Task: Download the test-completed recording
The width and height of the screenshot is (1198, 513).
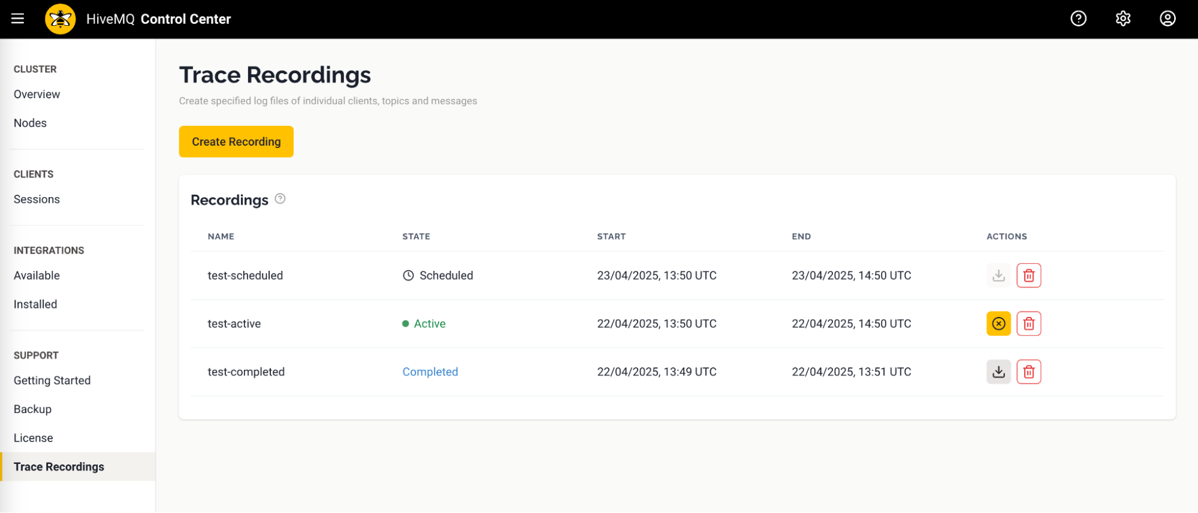Action: click(998, 372)
